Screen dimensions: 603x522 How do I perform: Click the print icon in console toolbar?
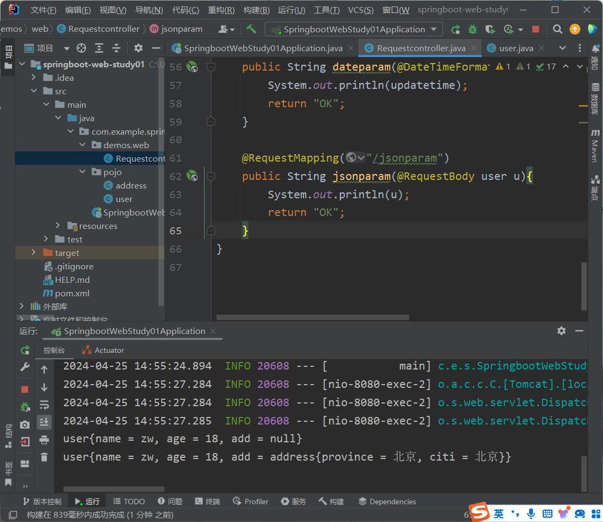[44, 440]
